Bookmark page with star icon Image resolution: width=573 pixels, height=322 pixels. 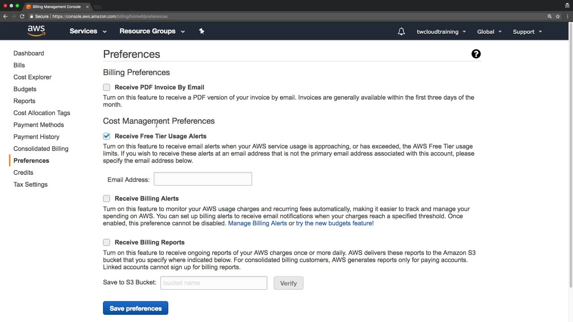tap(558, 17)
